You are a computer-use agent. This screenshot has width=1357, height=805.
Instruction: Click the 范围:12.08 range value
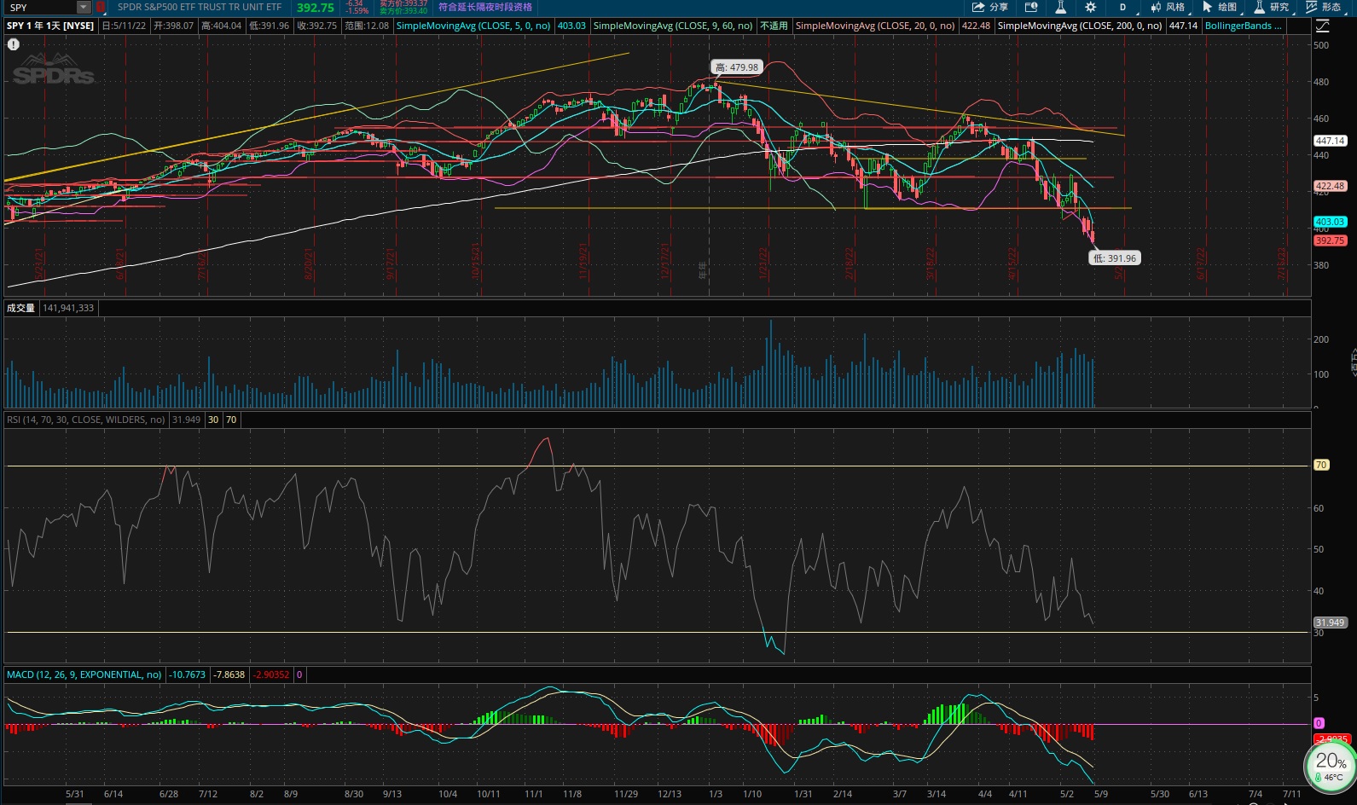coord(367,26)
